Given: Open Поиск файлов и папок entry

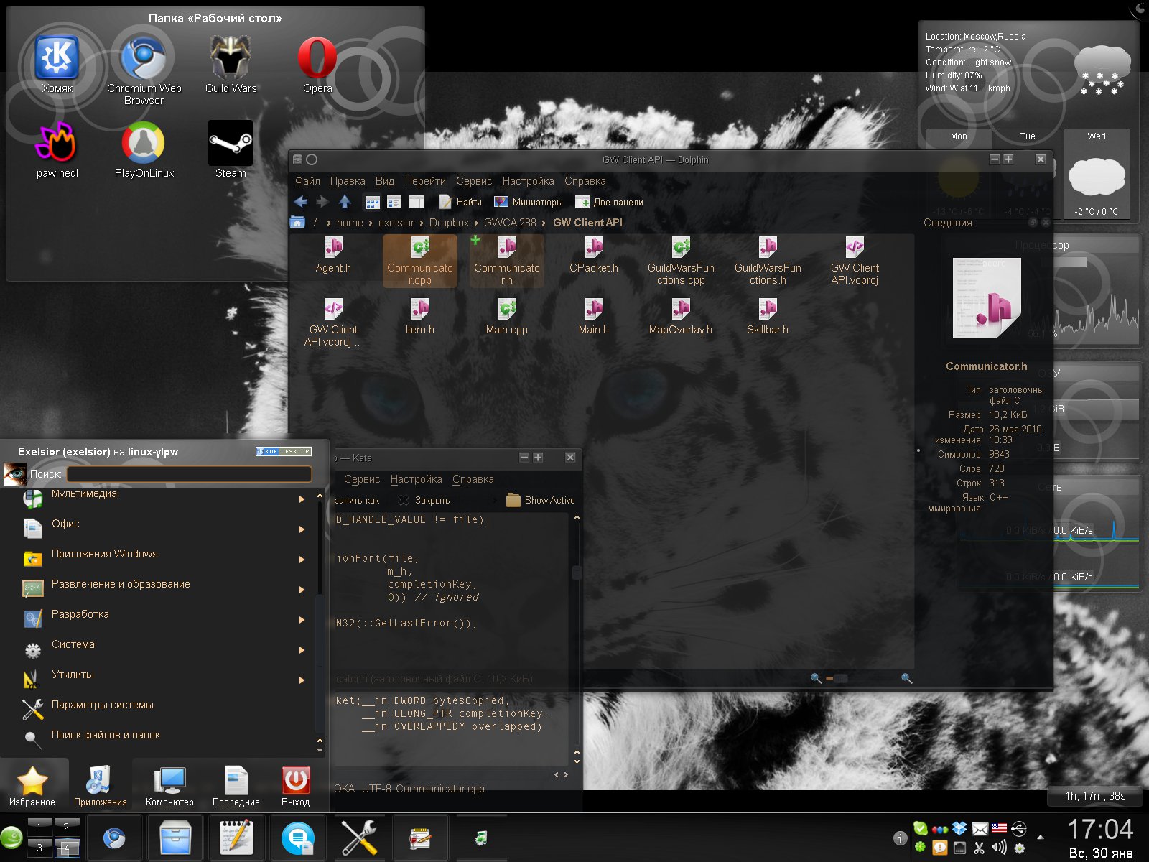Looking at the screenshot, I should click(162, 737).
